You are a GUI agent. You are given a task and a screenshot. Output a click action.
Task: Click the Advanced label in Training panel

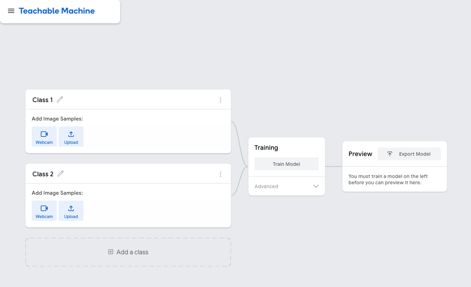(266, 186)
